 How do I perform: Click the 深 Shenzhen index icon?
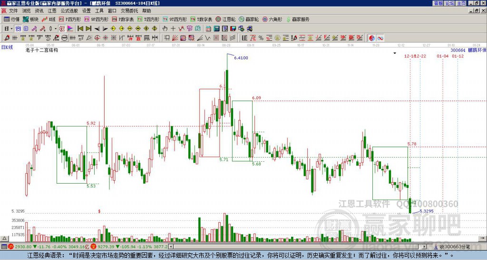click(93, 247)
